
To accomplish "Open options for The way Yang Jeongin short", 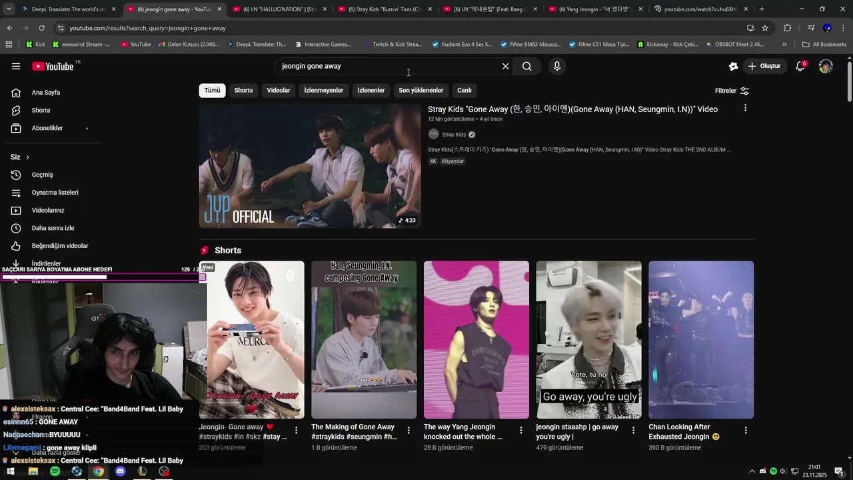I will (x=521, y=431).
